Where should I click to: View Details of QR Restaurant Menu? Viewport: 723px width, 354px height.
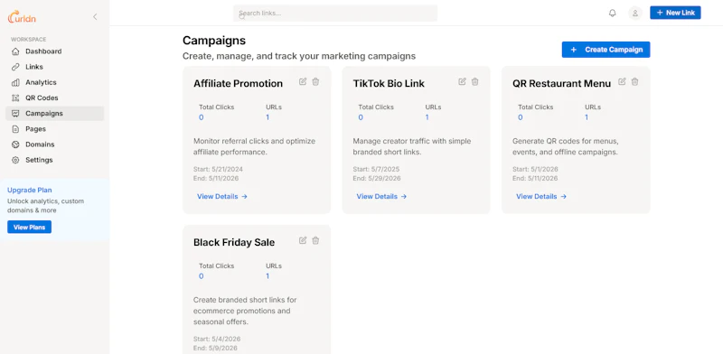[541, 196]
